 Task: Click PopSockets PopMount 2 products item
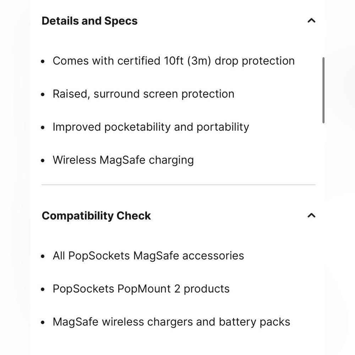pyautogui.click(x=141, y=289)
